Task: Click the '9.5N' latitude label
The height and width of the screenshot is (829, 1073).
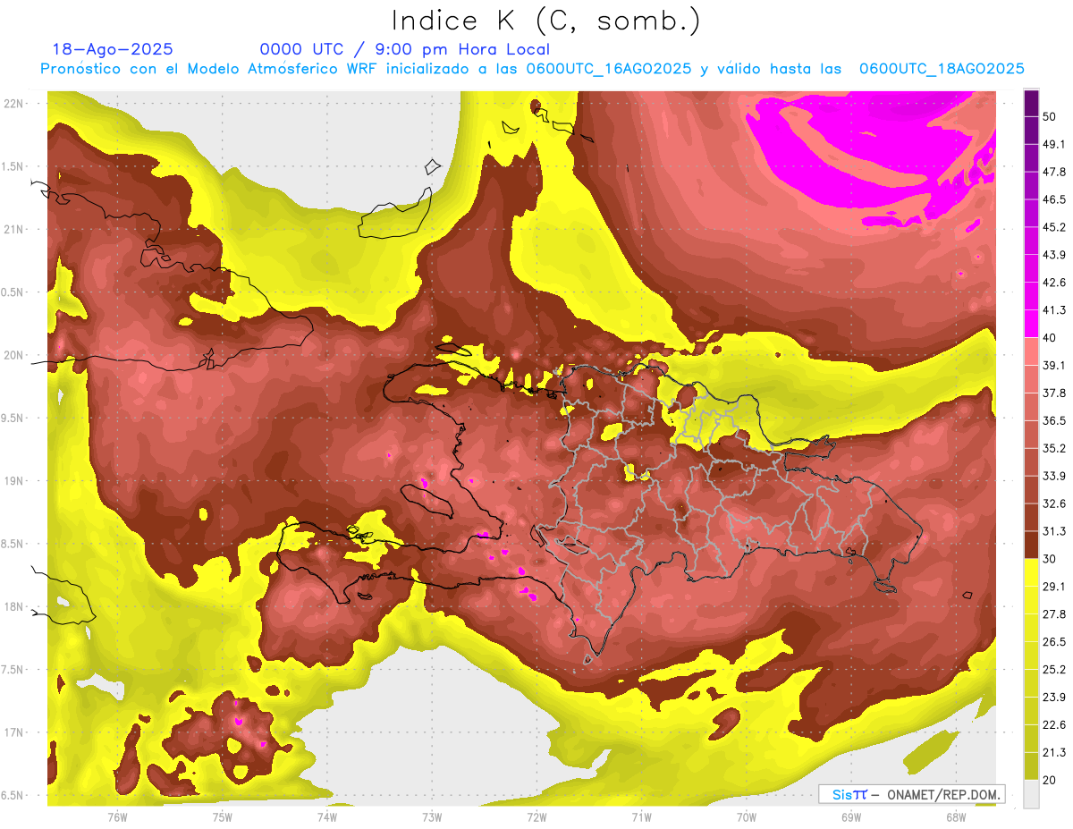Action: pos(13,418)
